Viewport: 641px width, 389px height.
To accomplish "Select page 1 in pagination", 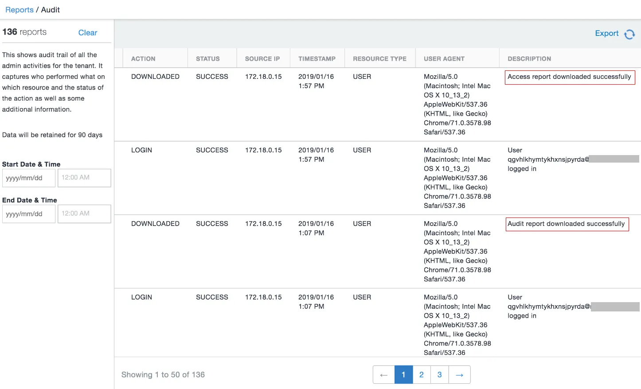I will (403, 375).
